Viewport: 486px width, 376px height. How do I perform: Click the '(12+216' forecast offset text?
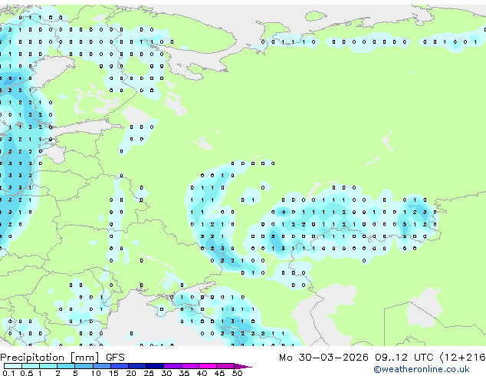coord(462,358)
